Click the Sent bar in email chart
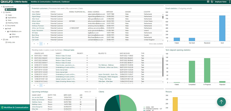This screenshot has height=111, width=231. [x=222, y=28]
